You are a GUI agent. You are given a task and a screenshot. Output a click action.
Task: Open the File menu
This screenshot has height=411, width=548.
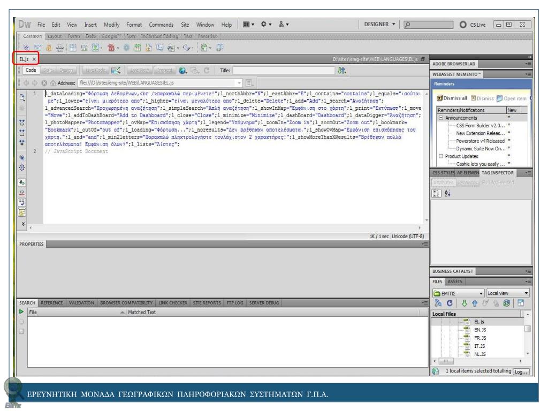(41, 25)
